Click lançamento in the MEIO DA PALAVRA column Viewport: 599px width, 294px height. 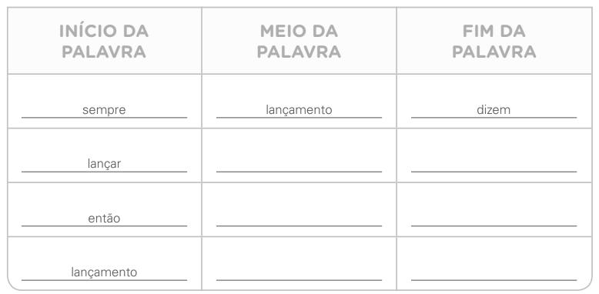tap(299, 110)
